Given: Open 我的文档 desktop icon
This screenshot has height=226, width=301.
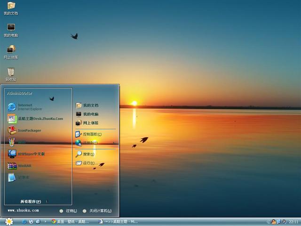Looking at the screenshot, I should coord(10,8).
